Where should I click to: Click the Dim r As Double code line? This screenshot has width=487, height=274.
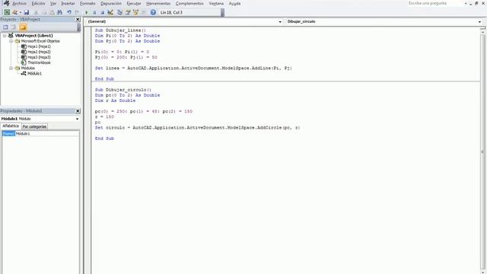pos(115,100)
